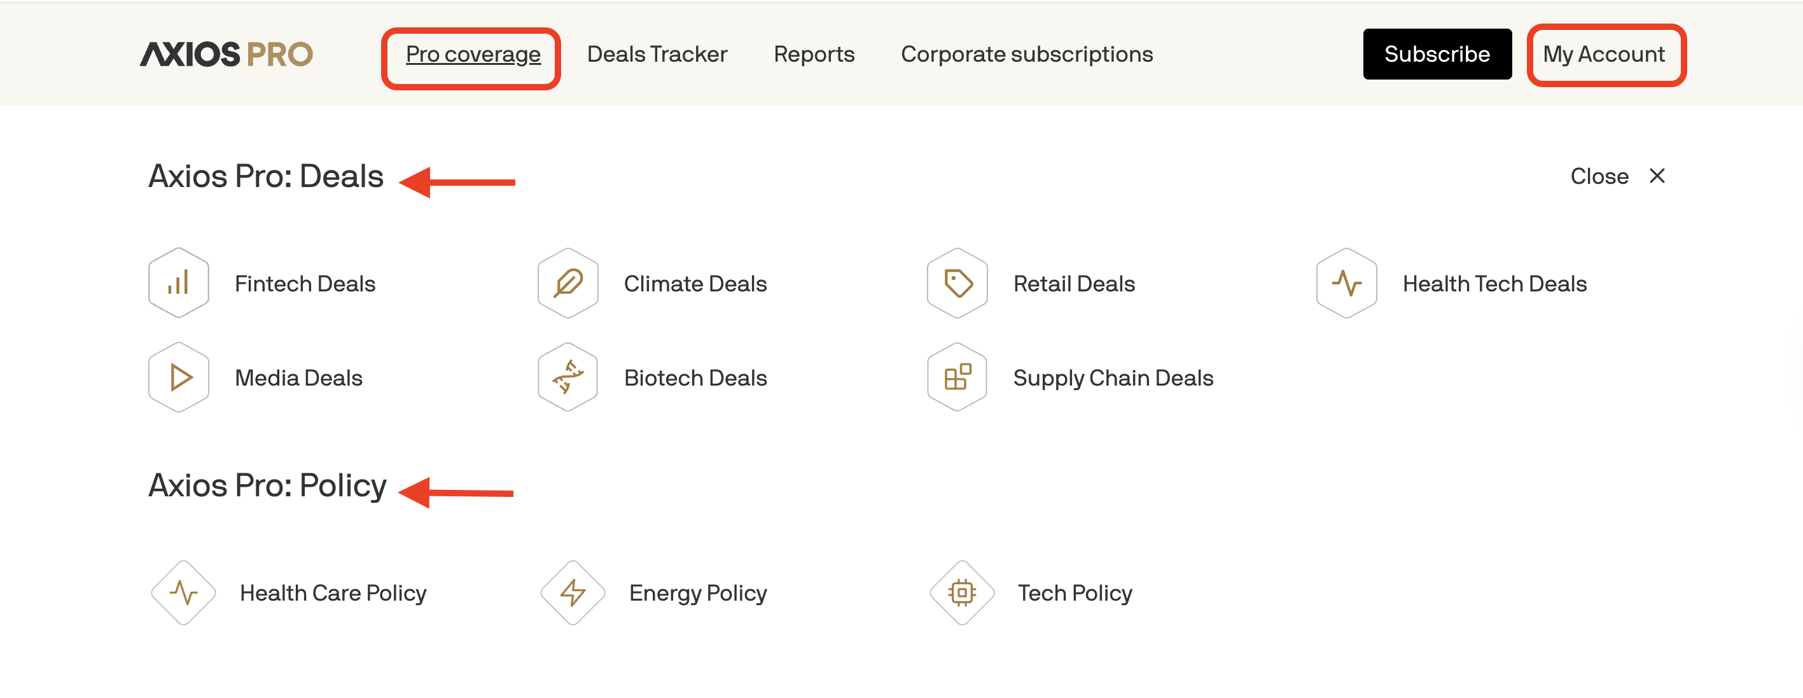Click the Climate Deals leaf icon

[x=567, y=283]
